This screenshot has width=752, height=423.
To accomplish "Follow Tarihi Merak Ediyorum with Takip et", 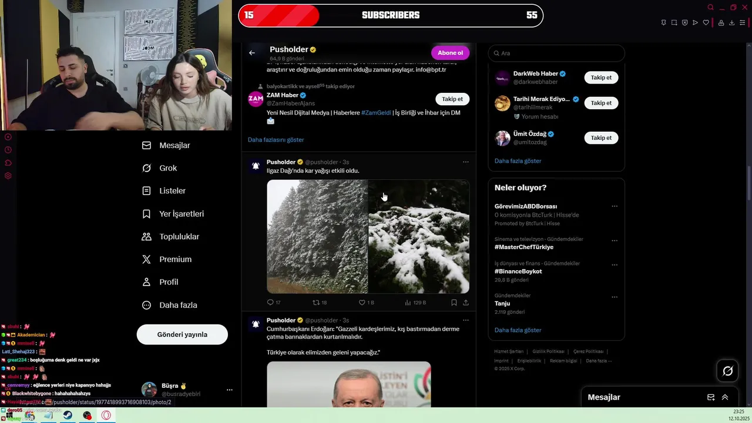I will coord(601,103).
